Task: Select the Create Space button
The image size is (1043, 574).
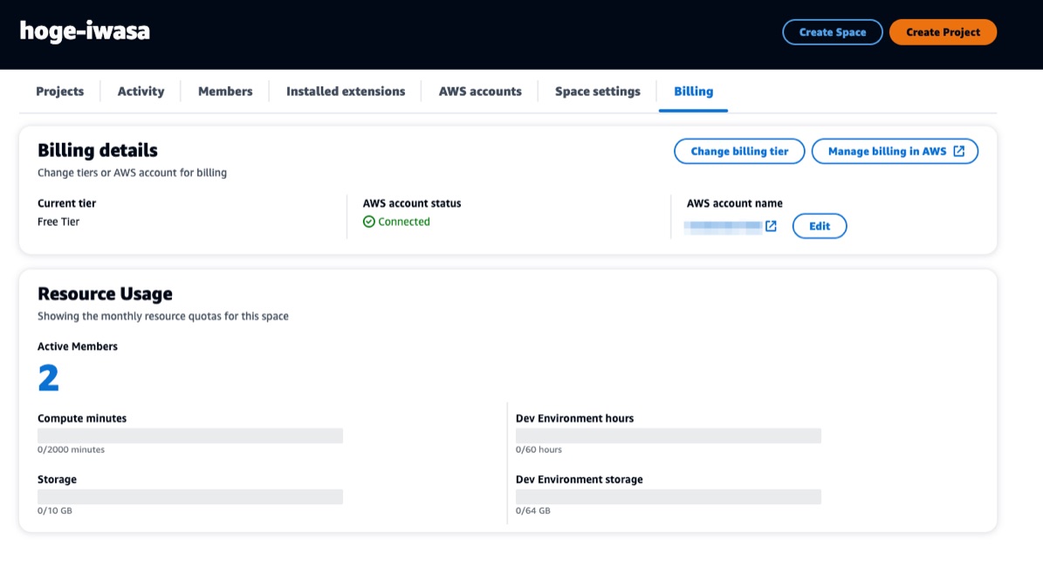Action: pos(832,31)
